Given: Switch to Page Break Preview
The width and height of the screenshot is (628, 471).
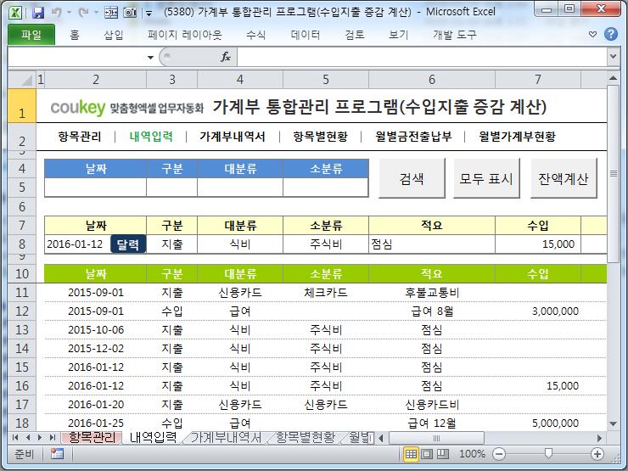Looking at the screenshot, I should pos(442,454).
